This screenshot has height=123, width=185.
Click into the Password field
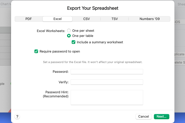click(x=107, y=71)
